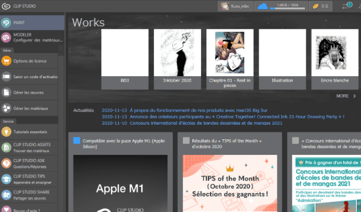
Task: Click the 0 G gold balance button
Action: 321,6
